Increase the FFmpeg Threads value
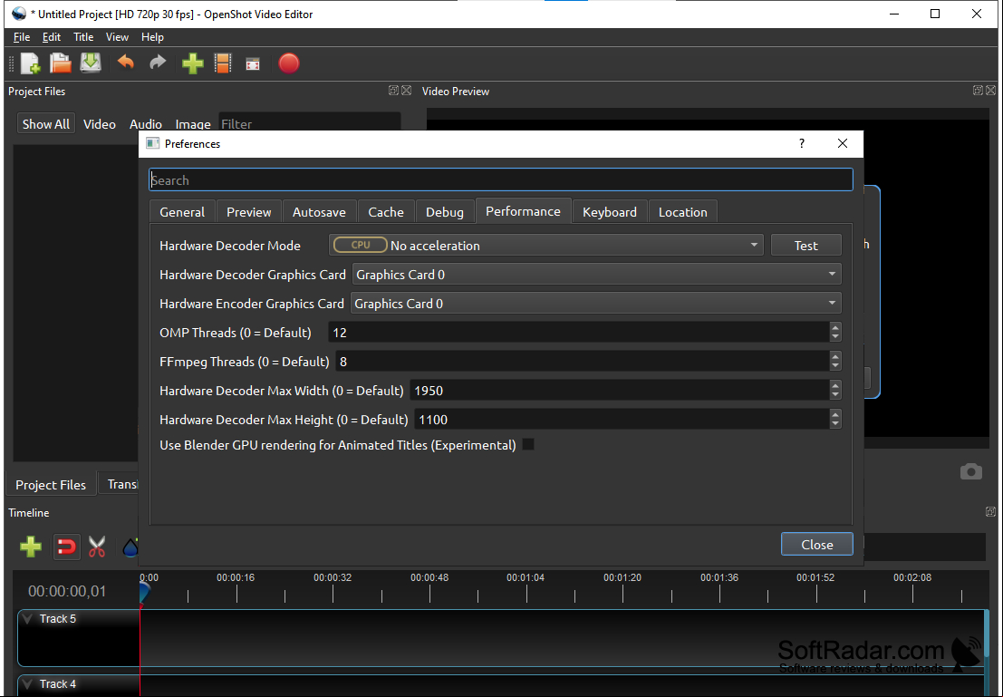 834,356
